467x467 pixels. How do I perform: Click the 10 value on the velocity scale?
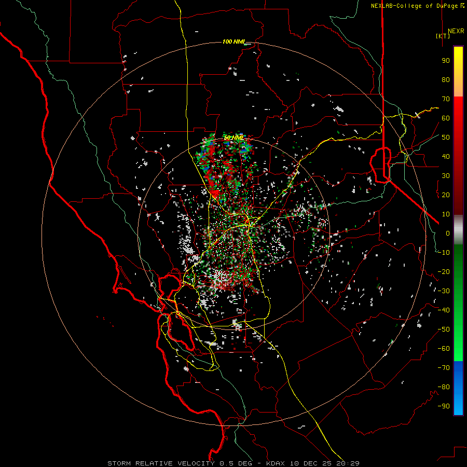[x=446, y=214]
